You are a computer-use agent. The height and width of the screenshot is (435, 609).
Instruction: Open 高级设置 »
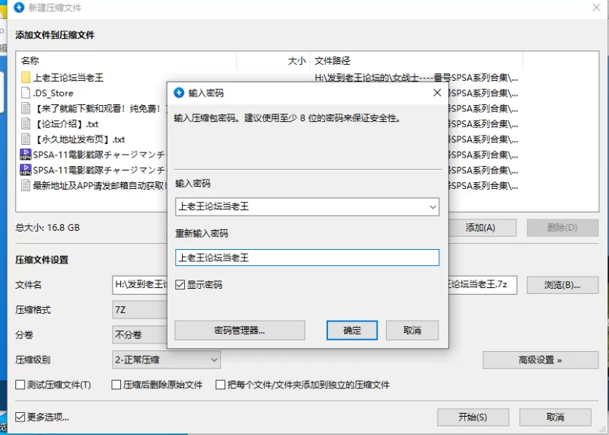click(x=540, y=360)
